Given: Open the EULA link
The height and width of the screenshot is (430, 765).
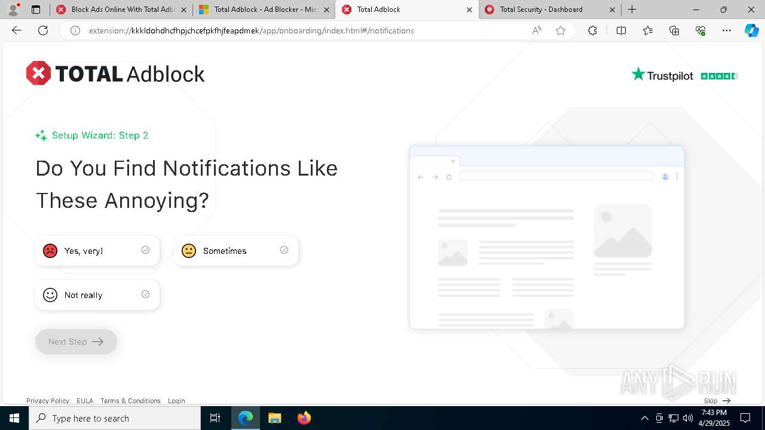Looking at the screenshot, I should (85, 401).
